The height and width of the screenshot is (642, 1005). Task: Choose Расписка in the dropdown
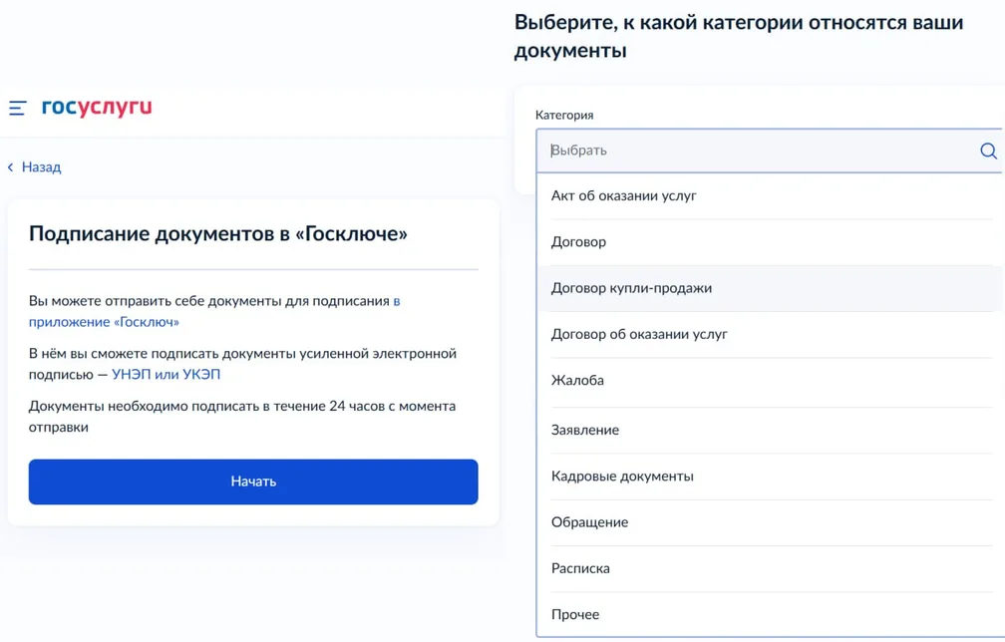tap(771, 568)
